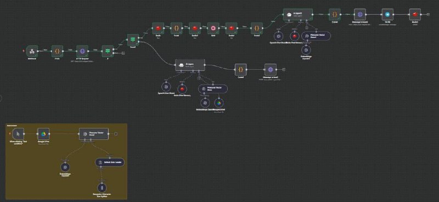Open Redis Chat Memory under AI Agent1
Image resolution: width=439 pixels, height=202 pixels.
click(x=294, y=36)
